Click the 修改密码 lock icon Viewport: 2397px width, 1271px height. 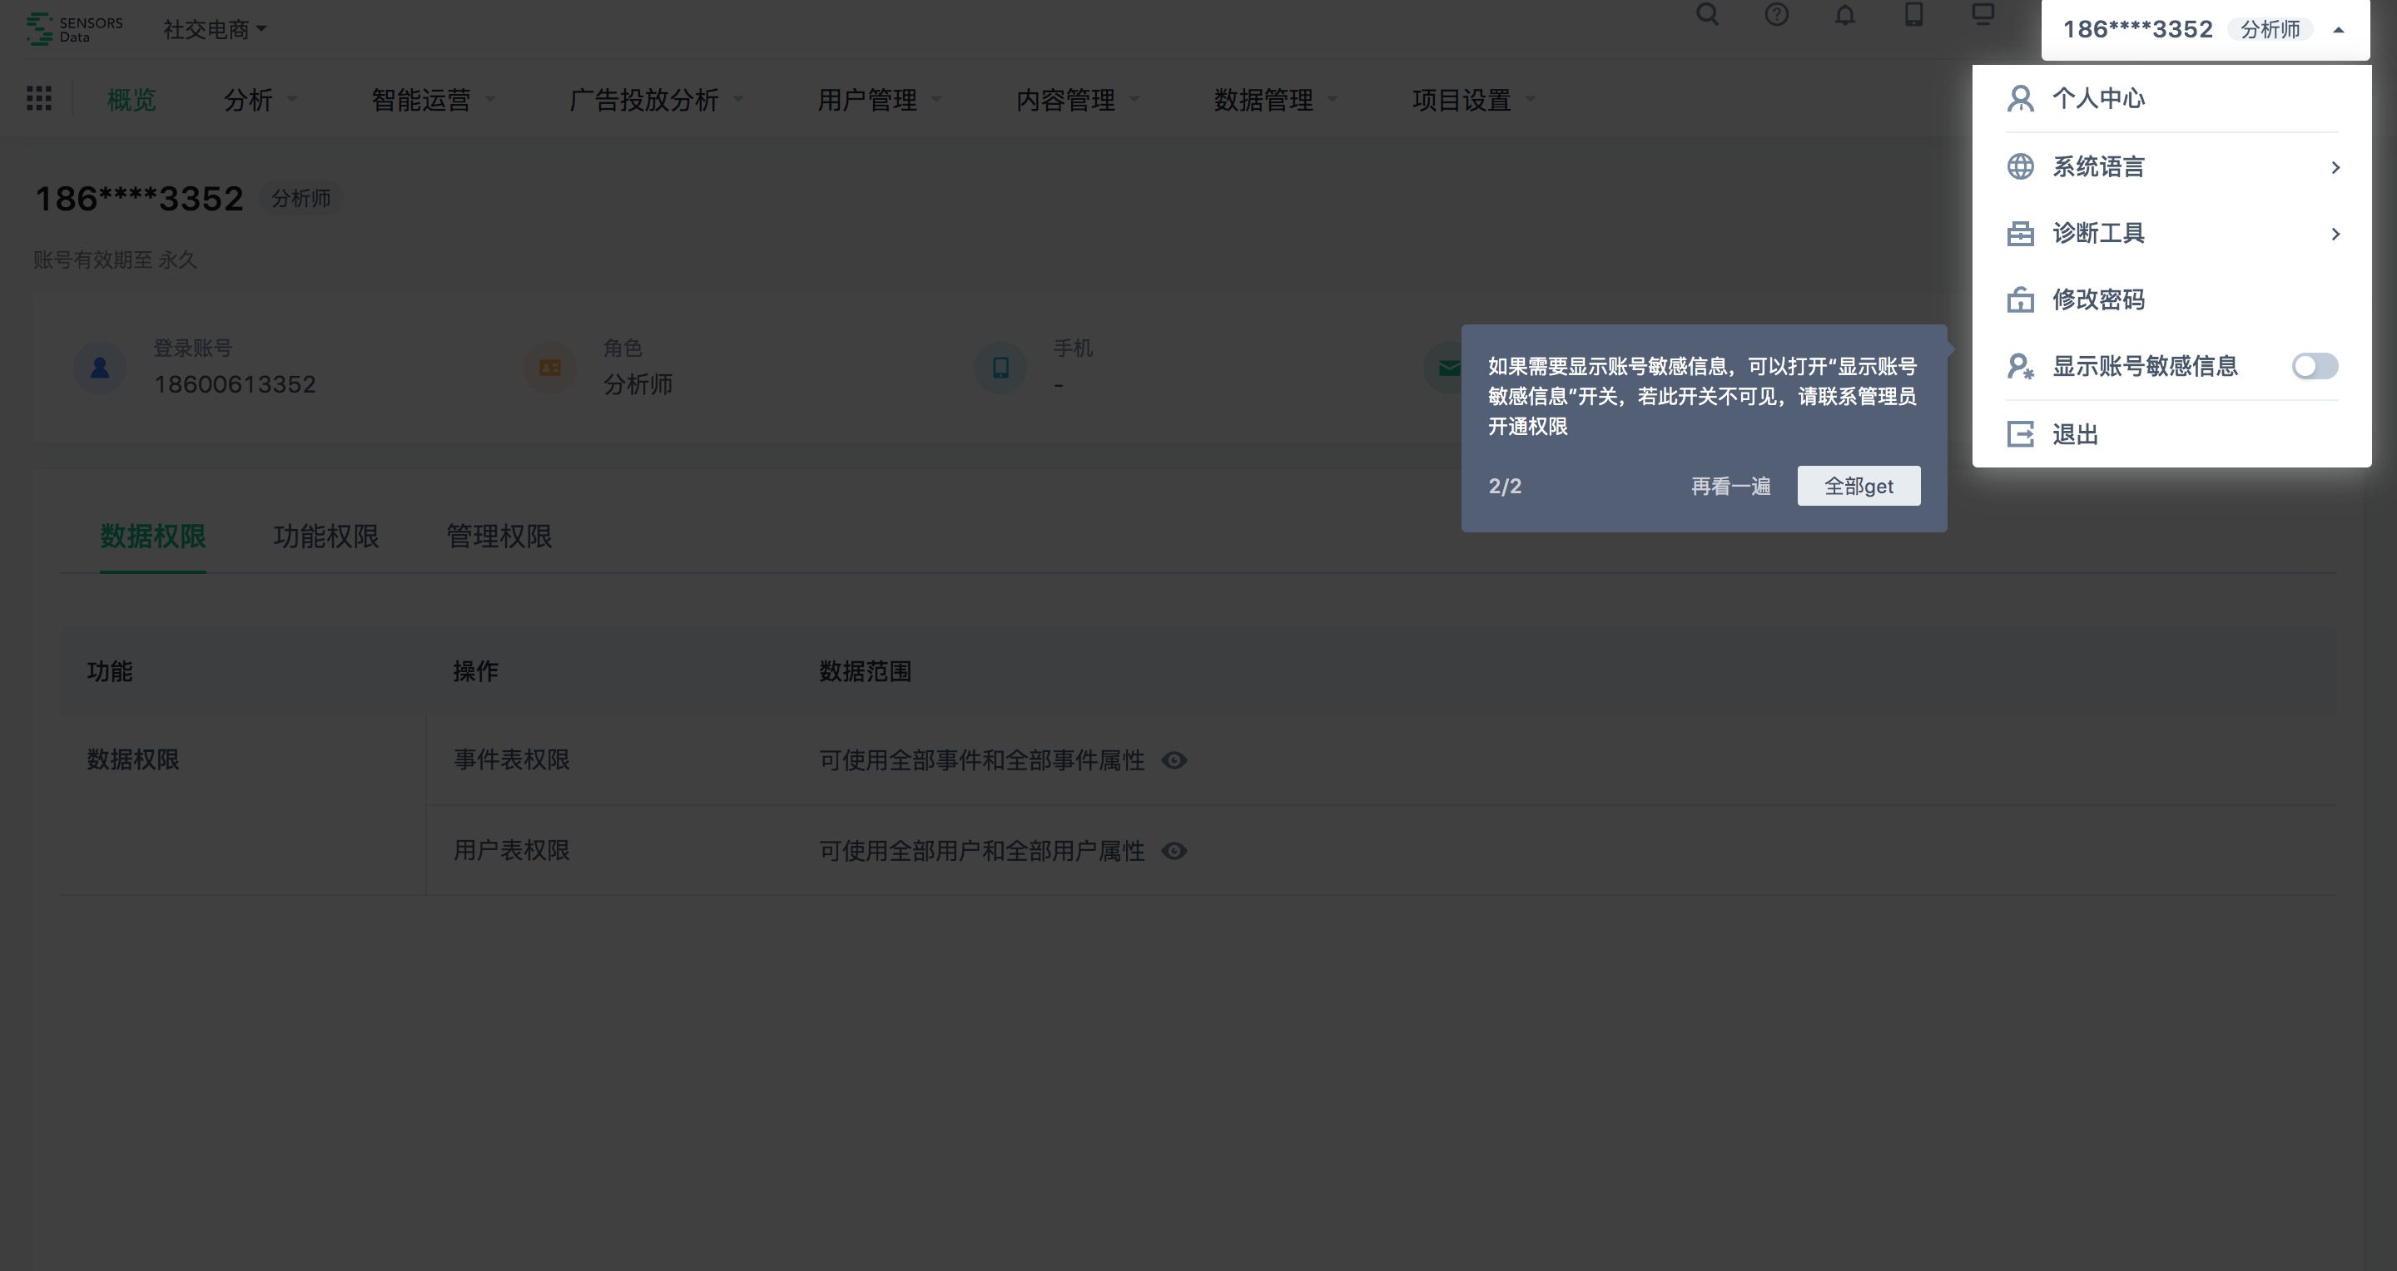(x=2020, y=299)
